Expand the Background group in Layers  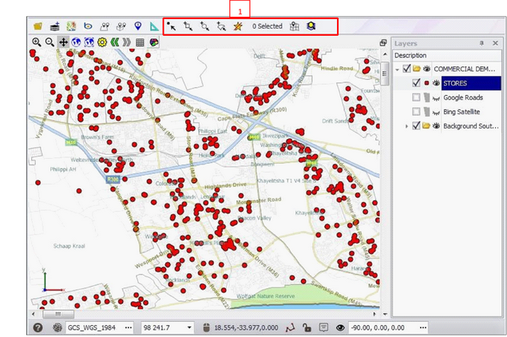pos(406,126)
